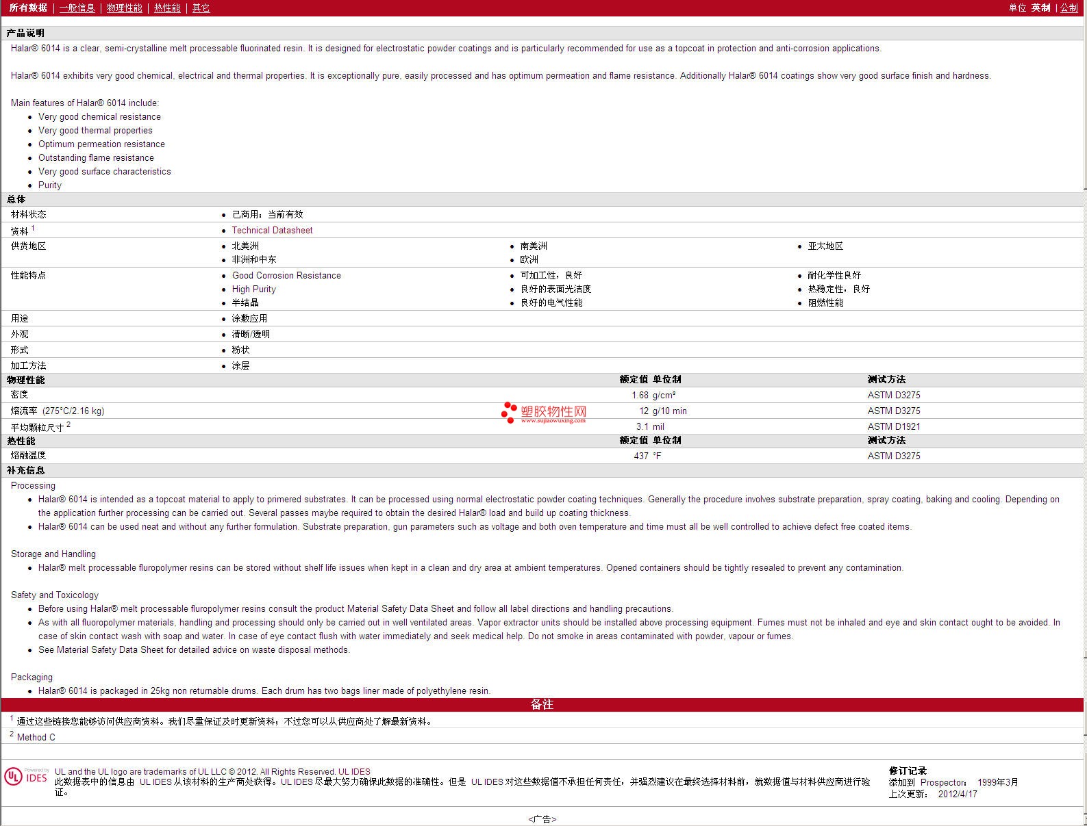The height and width of the screenshot is (826, 1087).
Task: Click the 熔融温度 row label
Action: [29, 456]
